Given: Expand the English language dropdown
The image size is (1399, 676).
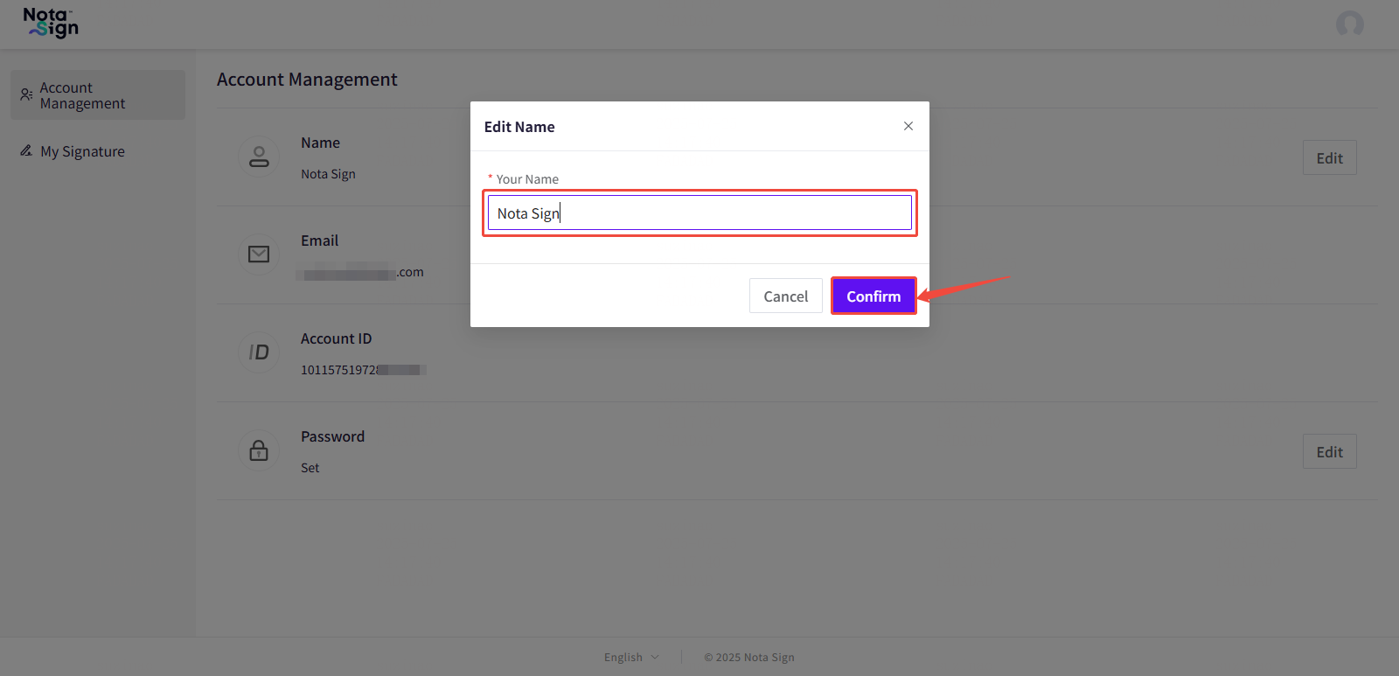Looking at the screenshot, I should click(631, 658).
